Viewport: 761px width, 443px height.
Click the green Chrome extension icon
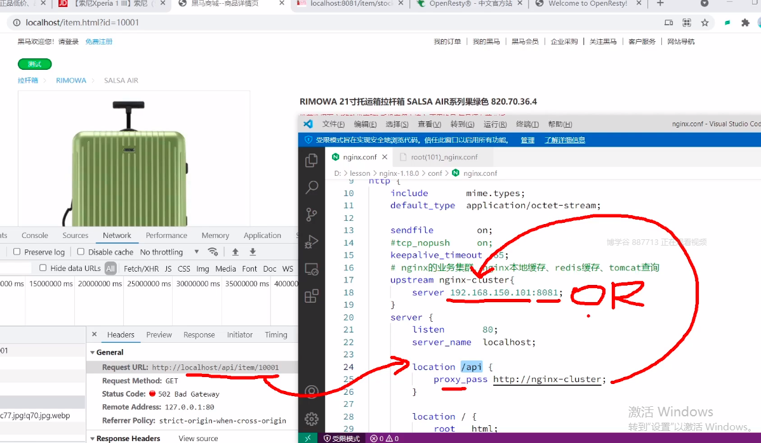tap(727, 22)
